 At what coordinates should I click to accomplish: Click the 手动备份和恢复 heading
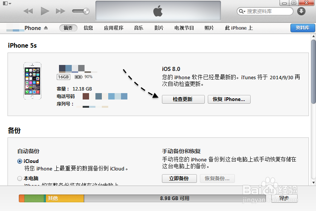point(181,151)
